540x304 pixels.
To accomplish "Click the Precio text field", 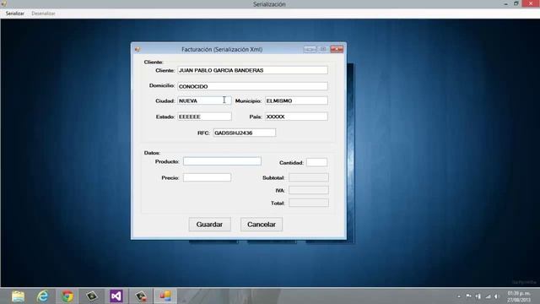I will click(207, 177).
